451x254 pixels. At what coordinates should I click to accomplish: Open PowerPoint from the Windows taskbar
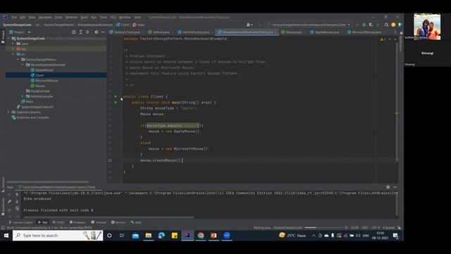point(214,235)
